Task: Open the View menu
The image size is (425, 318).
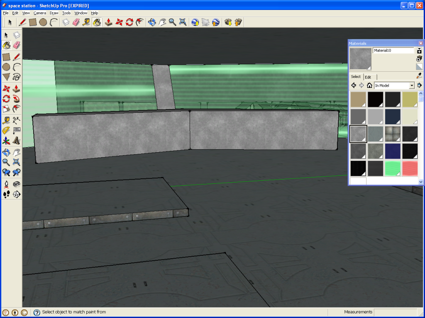Action: pyautogui.click(x=26, y=13)
